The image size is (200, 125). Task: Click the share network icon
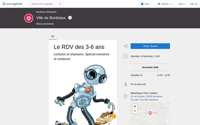[126, 46]
